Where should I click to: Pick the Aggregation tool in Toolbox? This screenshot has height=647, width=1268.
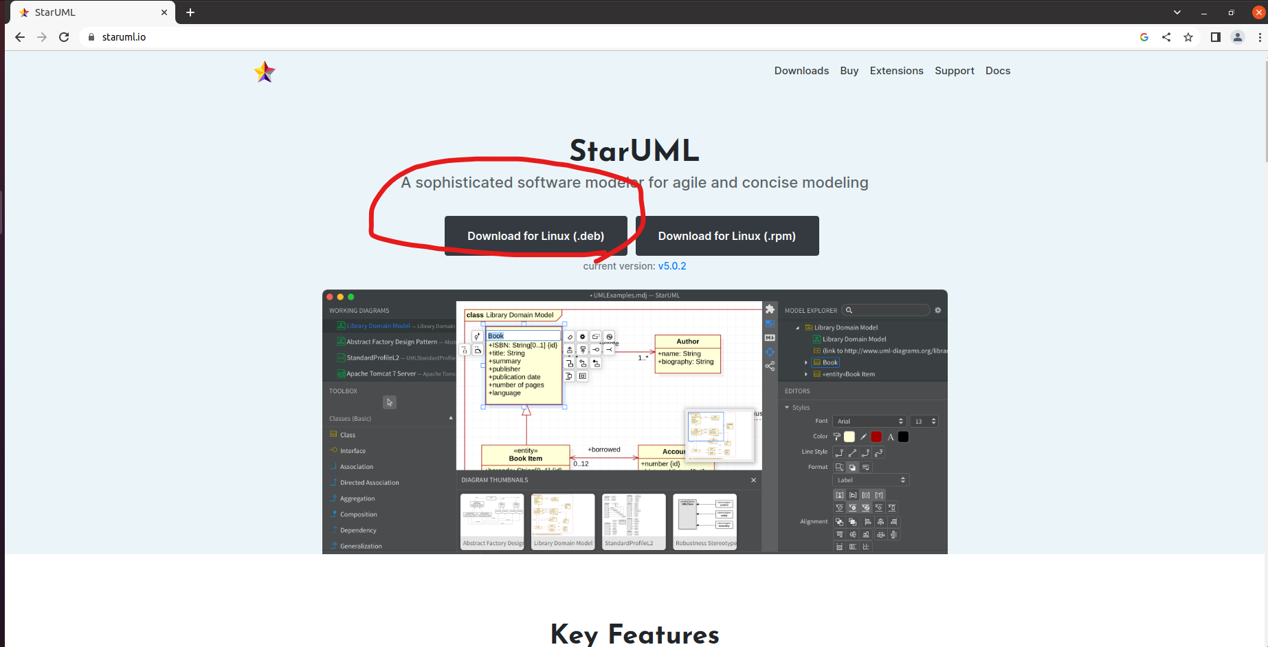[x=357, y=498]
